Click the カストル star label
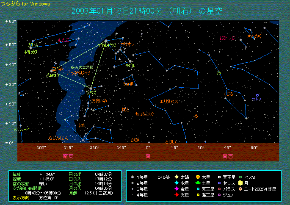The image size is (290, 205). pos(33,45)
